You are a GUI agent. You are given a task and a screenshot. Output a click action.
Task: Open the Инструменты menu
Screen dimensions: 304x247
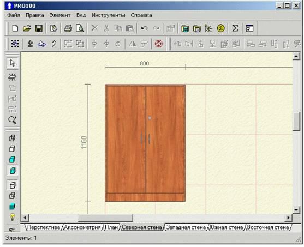coord(109,15)
